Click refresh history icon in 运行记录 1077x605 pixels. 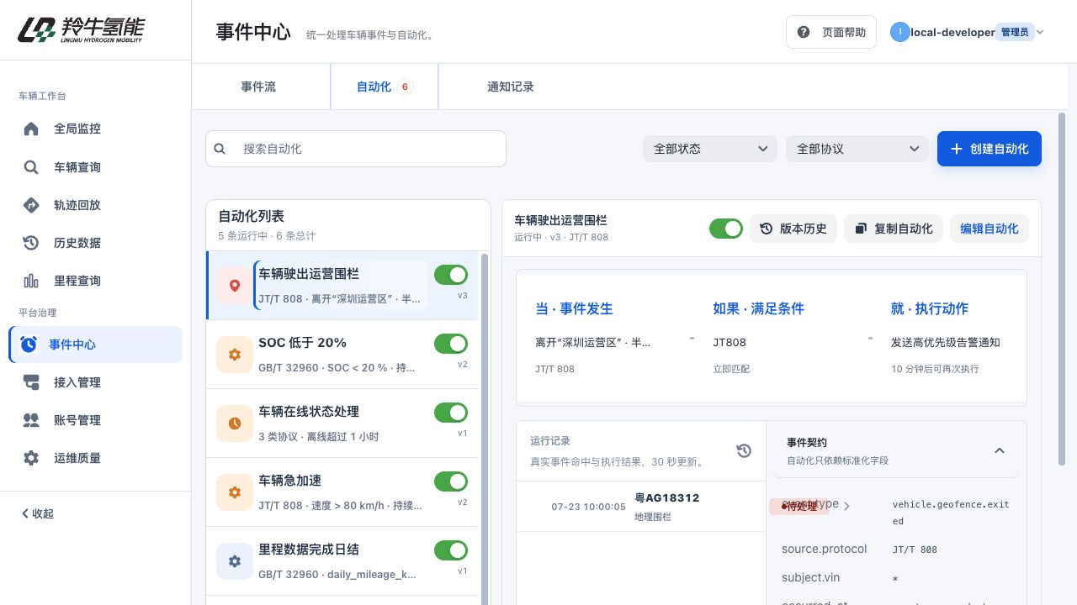point(744,451)
